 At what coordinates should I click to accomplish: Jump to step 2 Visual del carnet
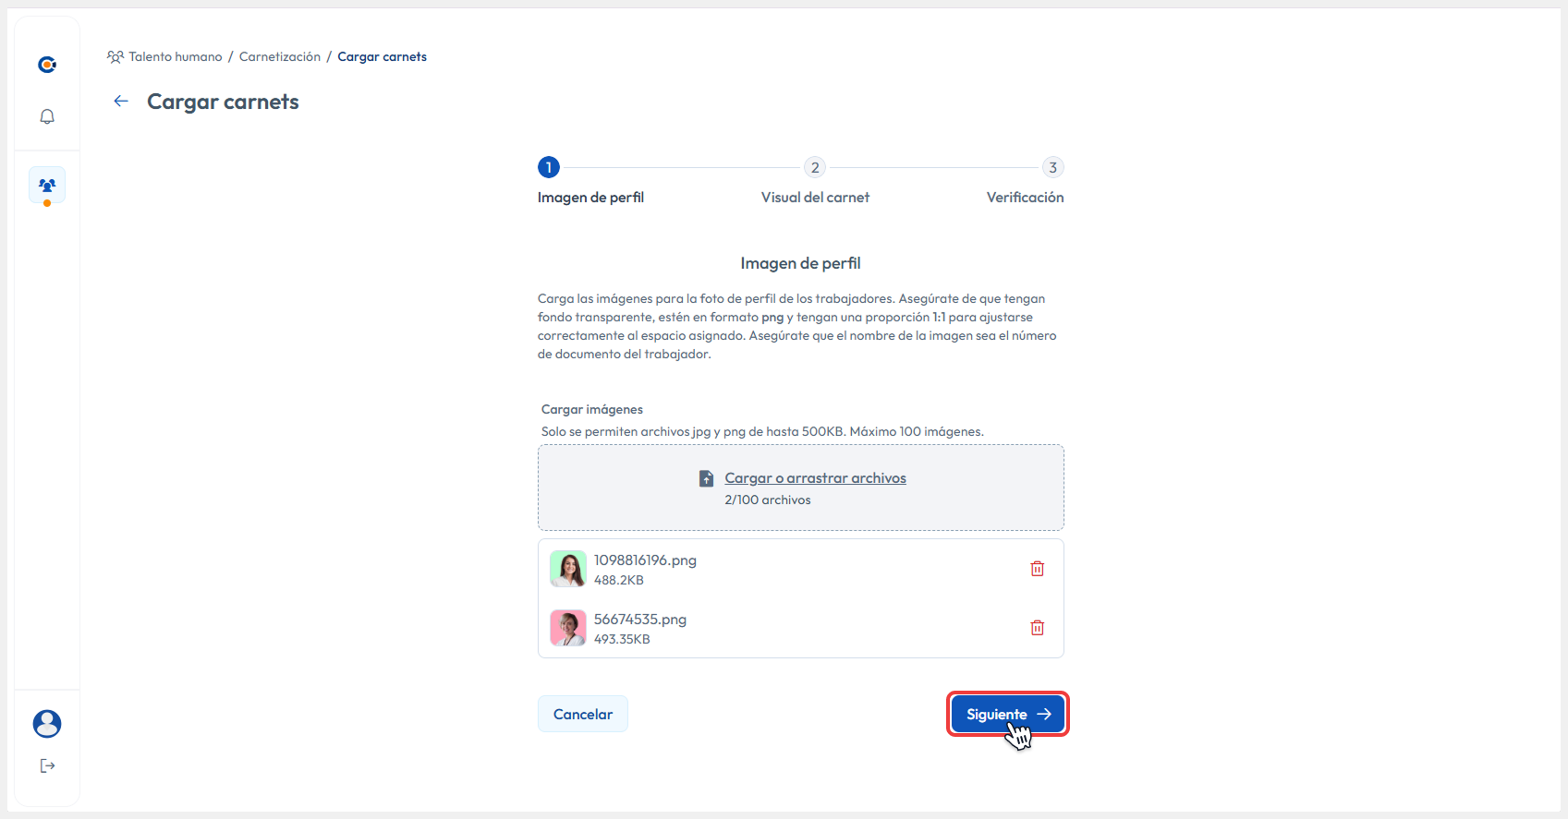814,168
